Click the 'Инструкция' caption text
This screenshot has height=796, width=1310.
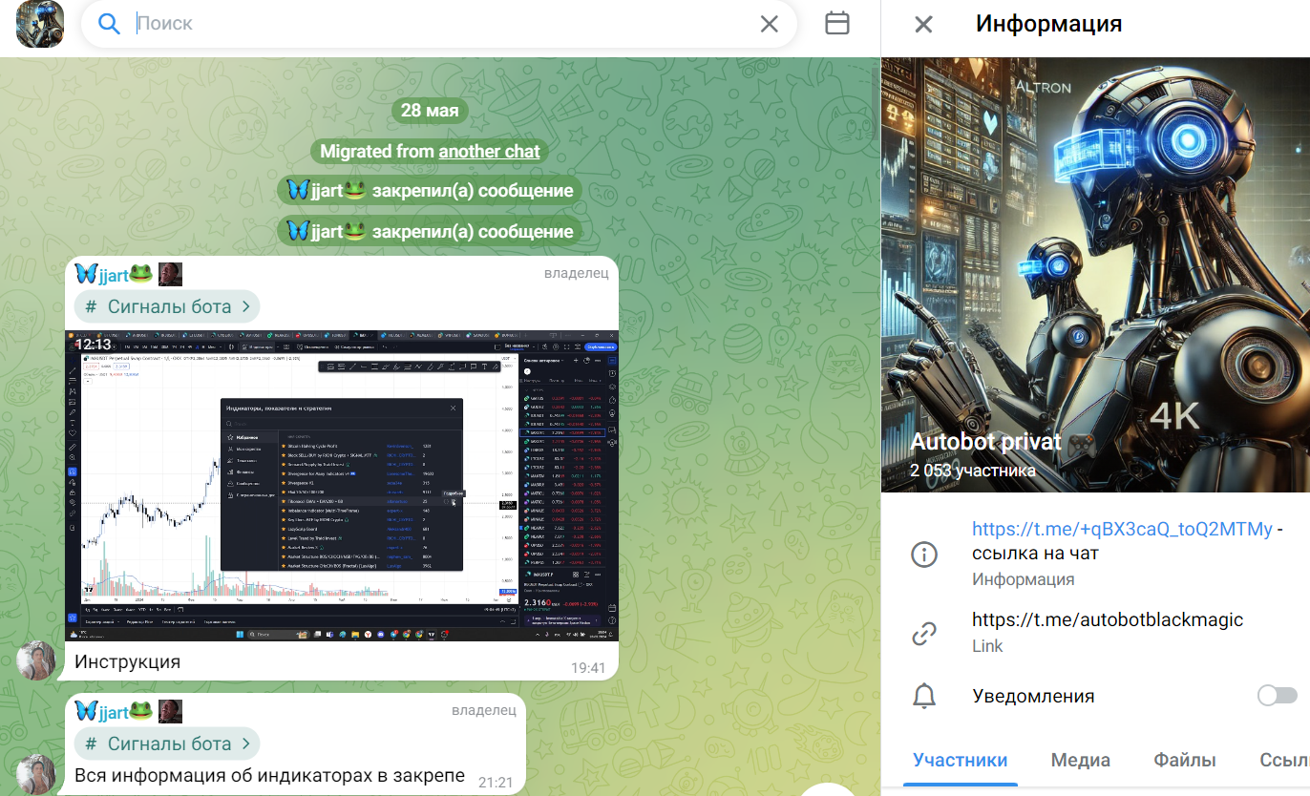click(x=127, y=661)
